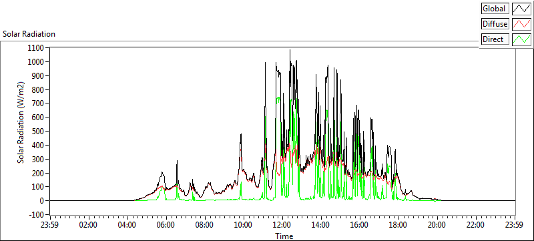Click the 08:00 time tick label
The width and height of the screenshot is (534, 241).
click(205, 225)
